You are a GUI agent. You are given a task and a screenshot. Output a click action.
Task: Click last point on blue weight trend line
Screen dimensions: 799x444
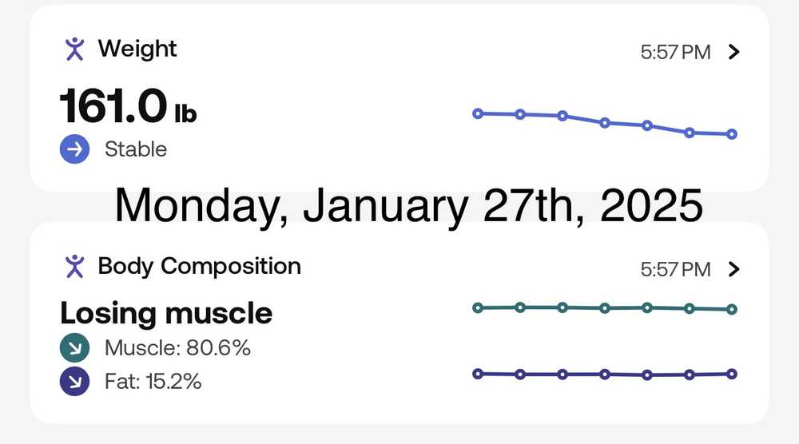732,134
